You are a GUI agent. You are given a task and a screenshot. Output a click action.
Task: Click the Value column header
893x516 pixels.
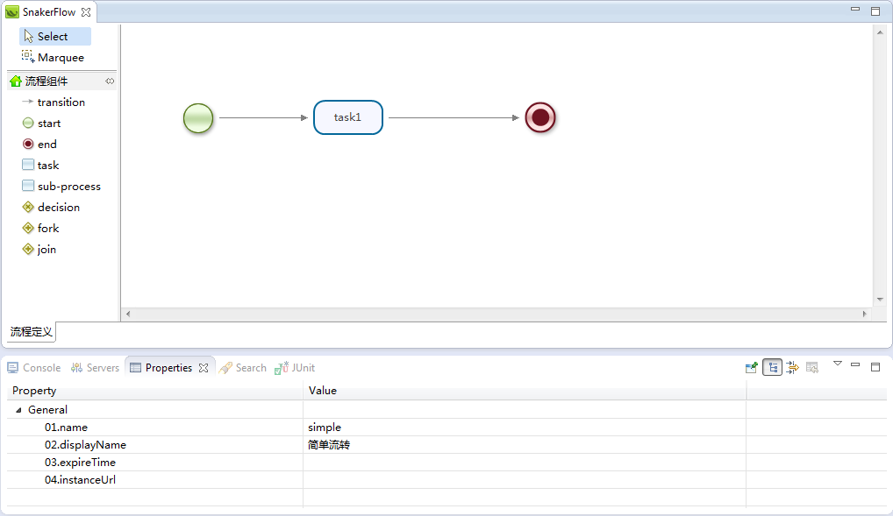tap(524, 391)
